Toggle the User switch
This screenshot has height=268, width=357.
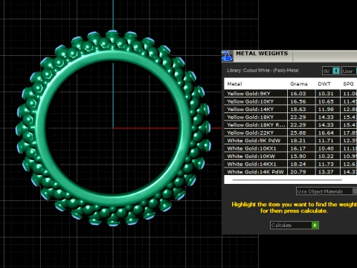tap(350, 71)
